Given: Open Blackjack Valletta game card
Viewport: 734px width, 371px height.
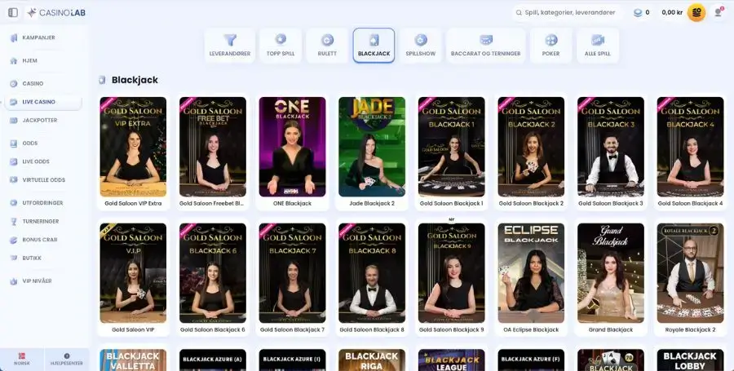Looking at the screenshot, I should 133,360.
